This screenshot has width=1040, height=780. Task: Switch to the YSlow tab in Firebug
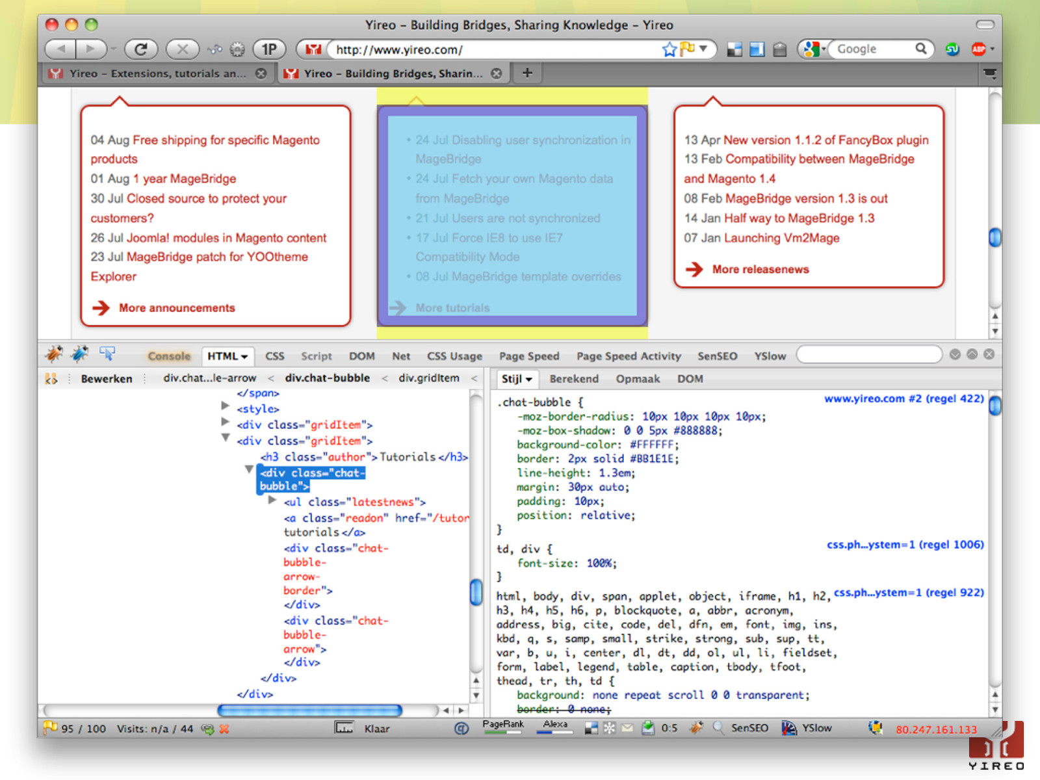coord(770,356)
